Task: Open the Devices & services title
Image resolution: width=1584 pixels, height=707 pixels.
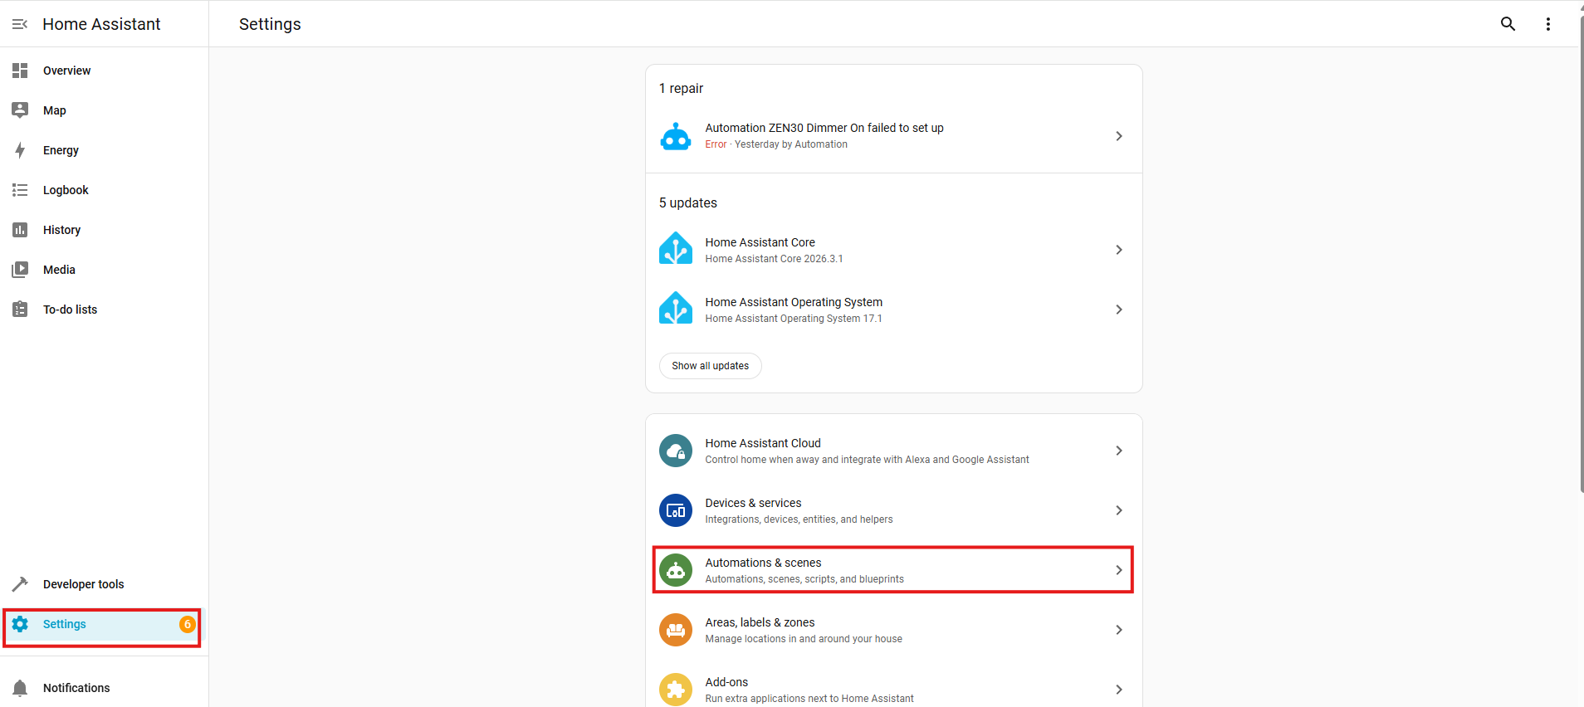Action: [x=754, y=503]
